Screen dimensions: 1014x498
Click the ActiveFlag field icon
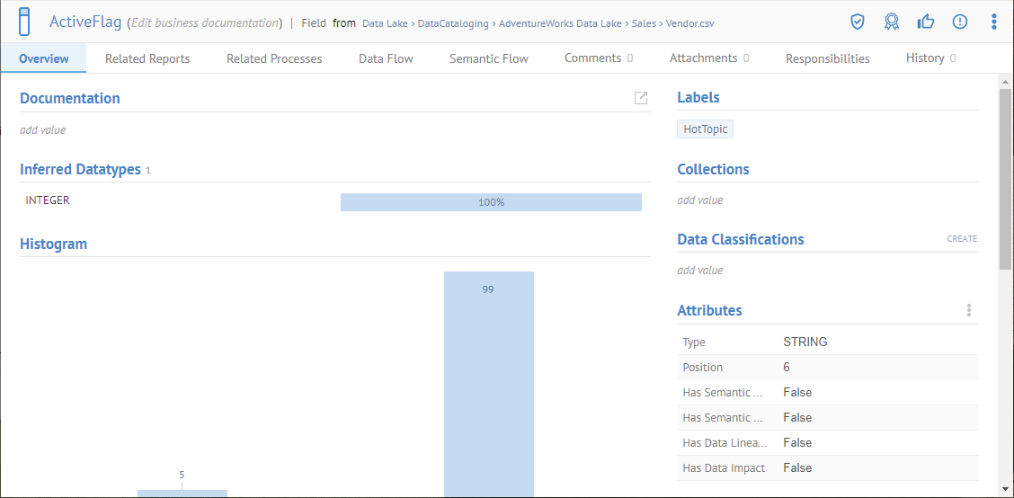[24, 22]
